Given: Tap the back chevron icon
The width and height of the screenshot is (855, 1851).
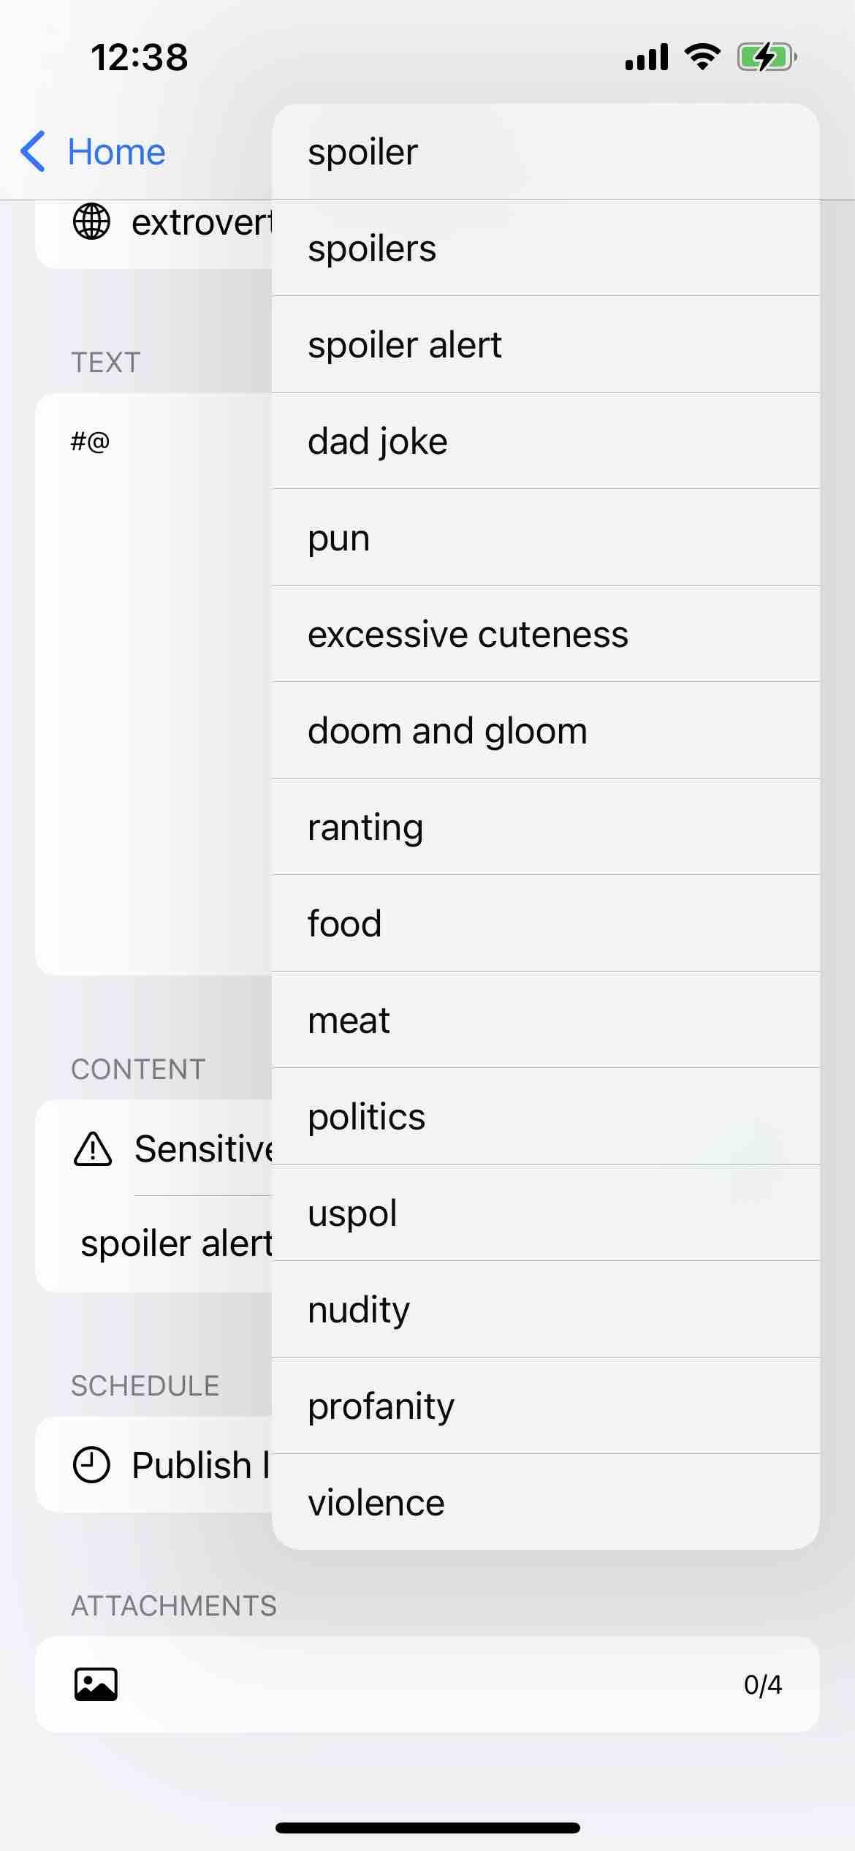Looking at the screenshot, I should pyautogui.click(x=34, y=152).
